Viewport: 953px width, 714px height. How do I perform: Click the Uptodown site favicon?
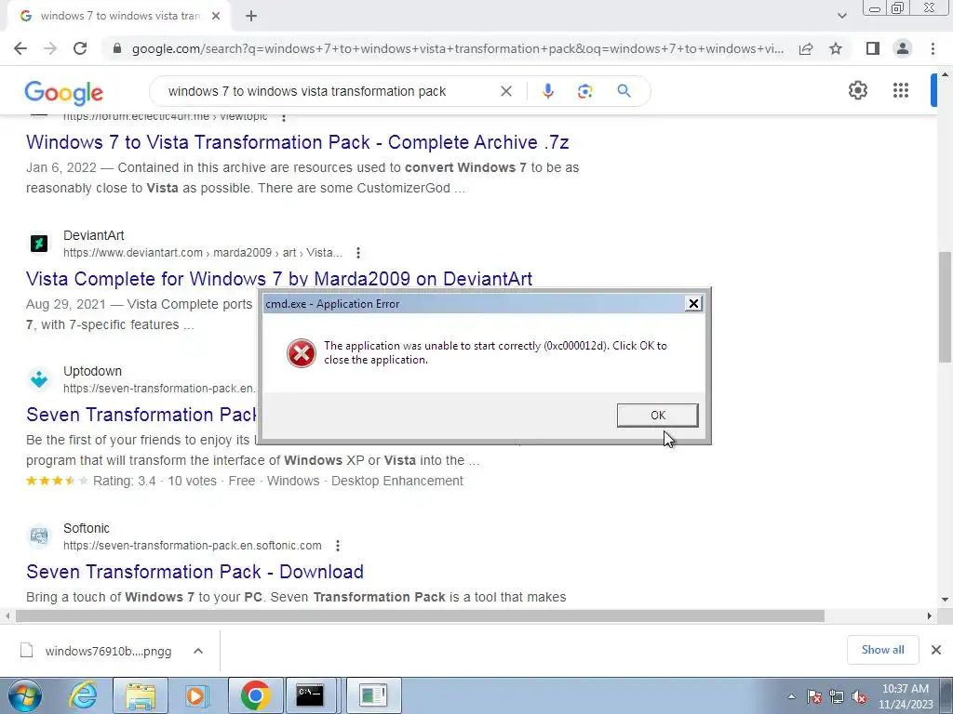(39, 379)
